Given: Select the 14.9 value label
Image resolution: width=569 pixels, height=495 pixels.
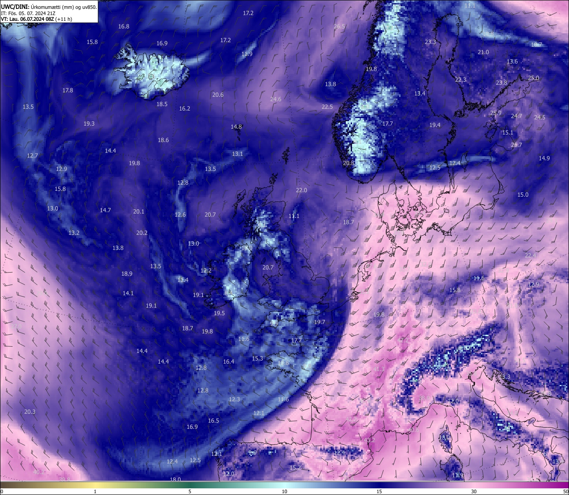Looking at the screenshot, I should 544,158.
